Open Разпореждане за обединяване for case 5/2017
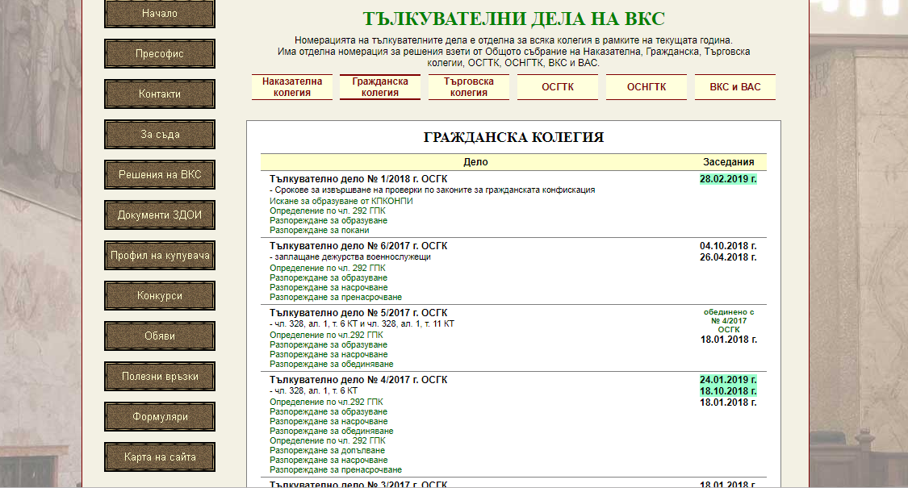908x488 pixels. point(331,364)
